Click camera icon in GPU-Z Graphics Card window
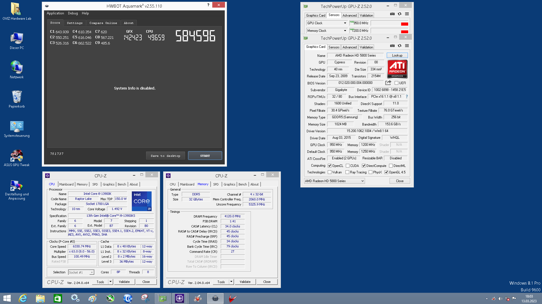The image size is (542, 304). tap(392, 46)
